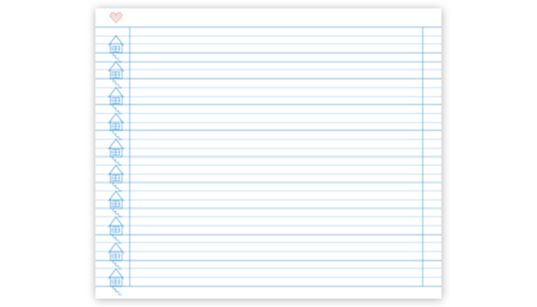Image resolution: width=537 pixels, height=307 pixels.
Task: Click the eighth house icon in the margin
Action: click(116, 226)
